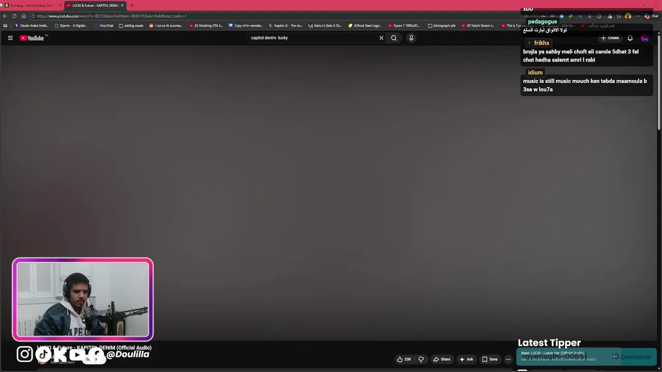Reload the page with the refresh icon
The height and width of the screenshot is (372, 662).
point(14,16)
